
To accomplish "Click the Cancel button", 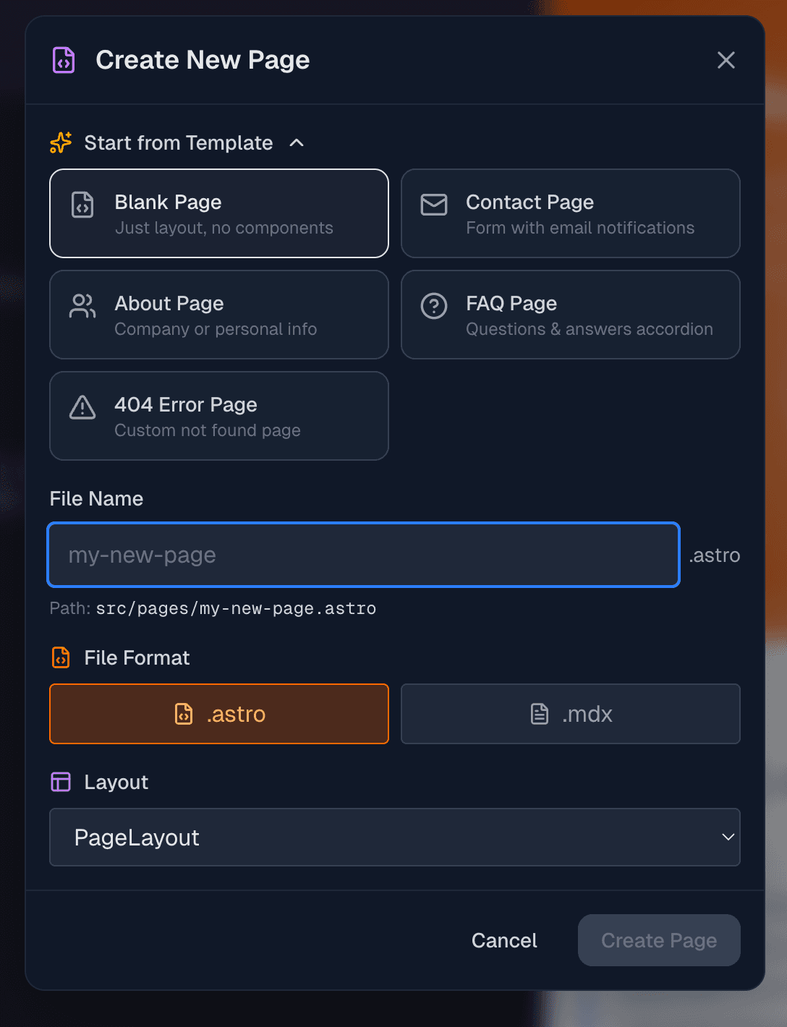I will [x=504, y=940].
